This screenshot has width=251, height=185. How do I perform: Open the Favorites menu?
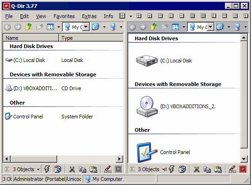(x=64, y=16)
